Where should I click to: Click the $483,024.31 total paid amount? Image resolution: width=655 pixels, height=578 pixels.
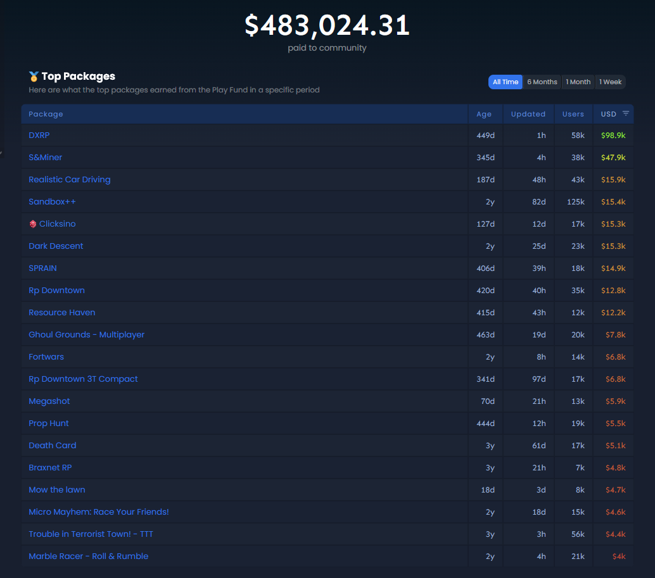point(327,25)
